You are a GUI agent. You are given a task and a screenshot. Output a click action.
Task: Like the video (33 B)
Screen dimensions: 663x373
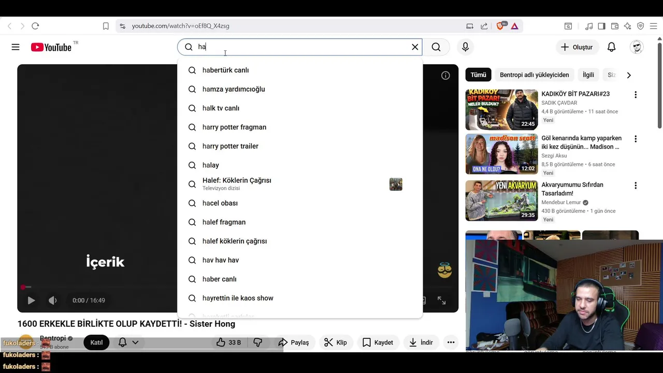pyautogui.click(x=229, y=342)
